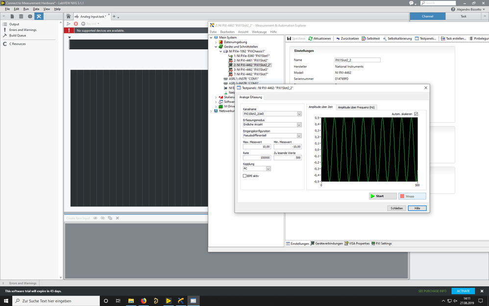Open LabVIEW NXG from the taskbar
Viewport: 489px width, 306px height.
[x=169, y=301]
